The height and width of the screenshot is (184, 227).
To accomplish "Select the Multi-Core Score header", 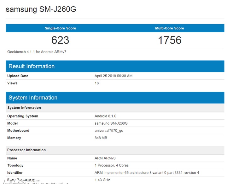I will point(170,28).
